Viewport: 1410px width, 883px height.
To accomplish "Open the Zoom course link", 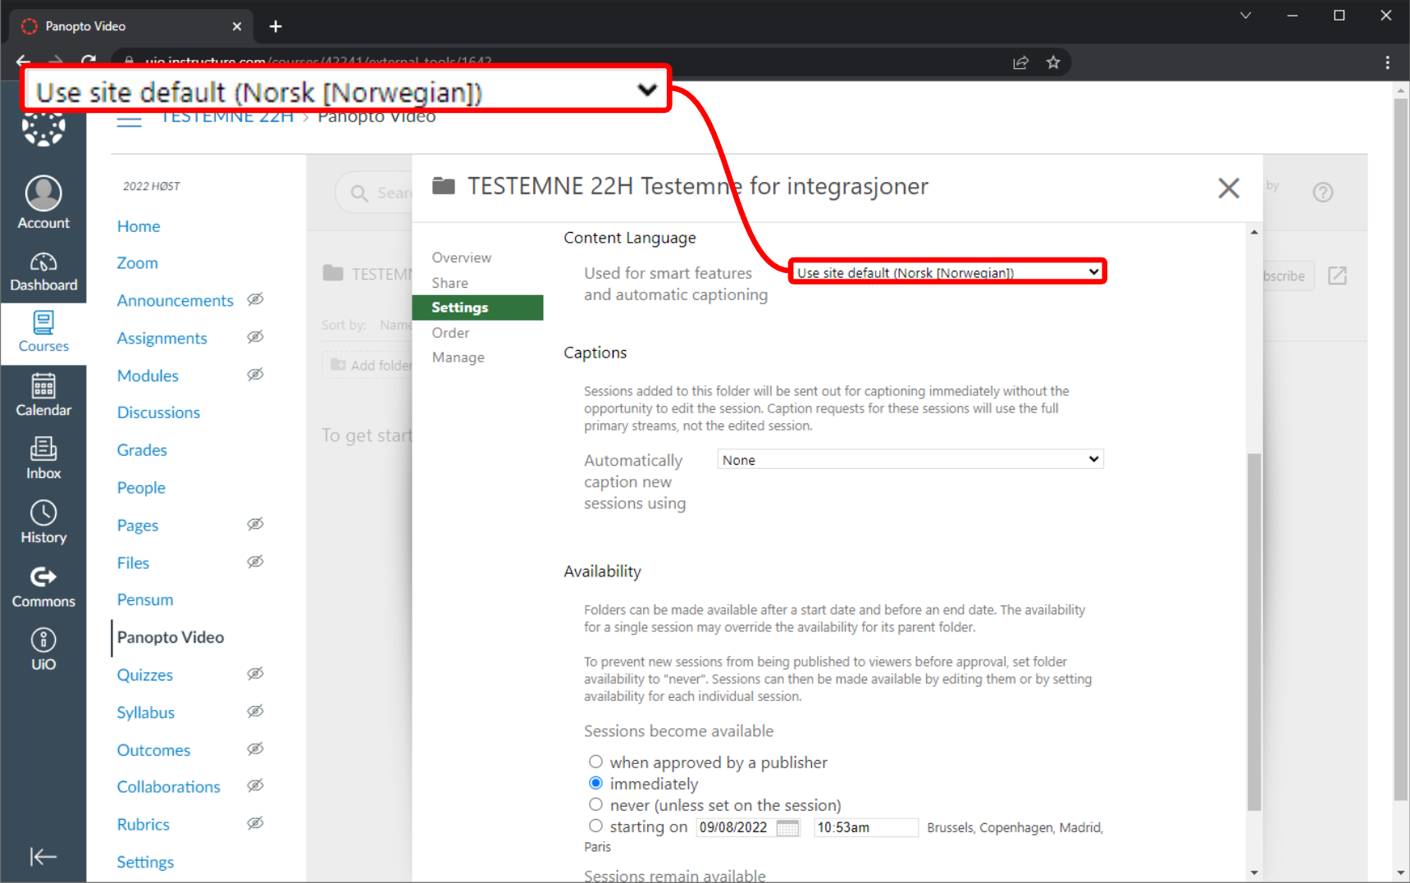I will click(137, 263).
